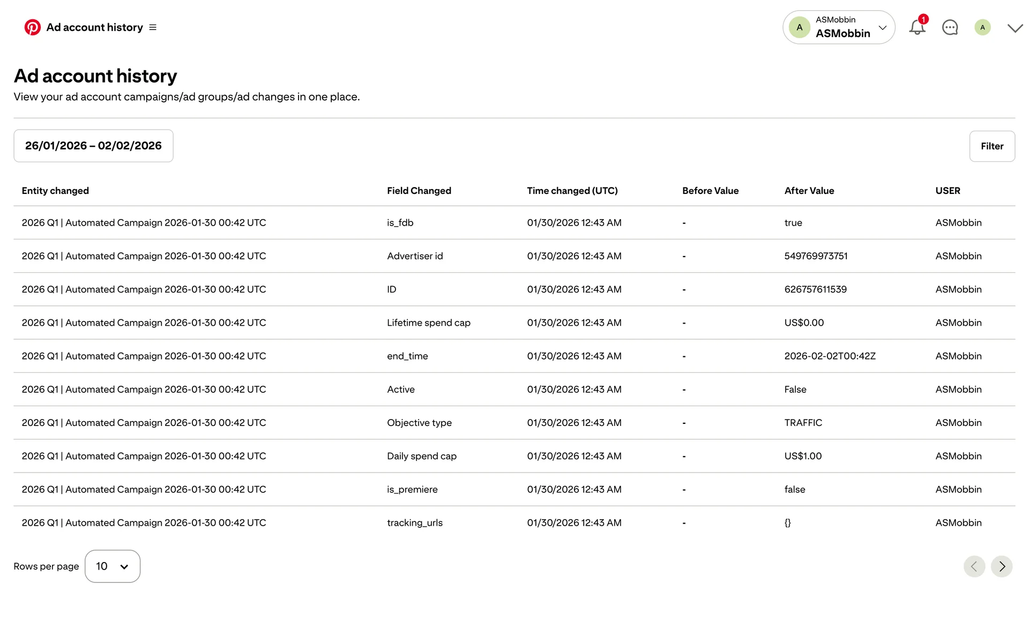1029x643 pixels.
Task: Click the Filter button
Action: pos(991,146)
